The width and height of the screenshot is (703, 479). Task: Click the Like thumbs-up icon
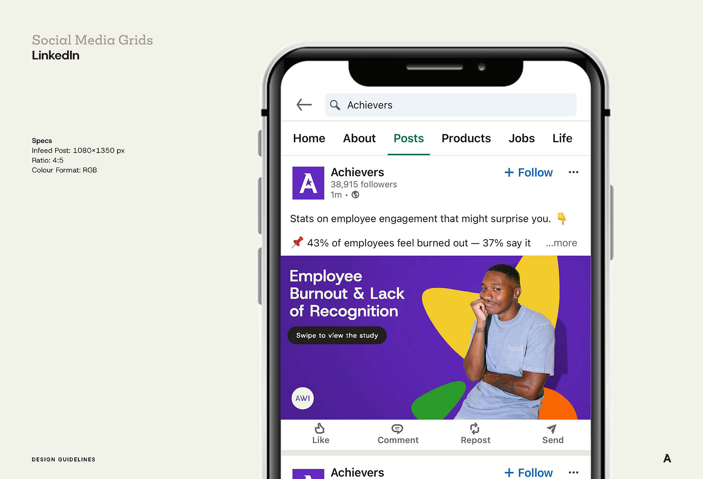pyautogui.click(x=320, y=428)
